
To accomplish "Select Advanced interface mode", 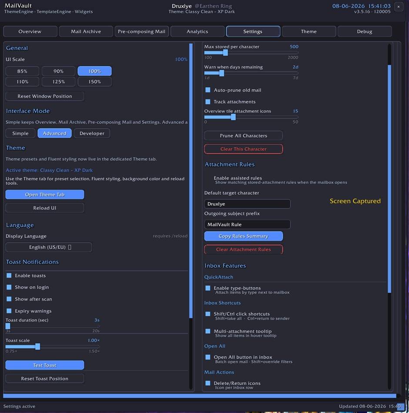I will pos(54,133).
